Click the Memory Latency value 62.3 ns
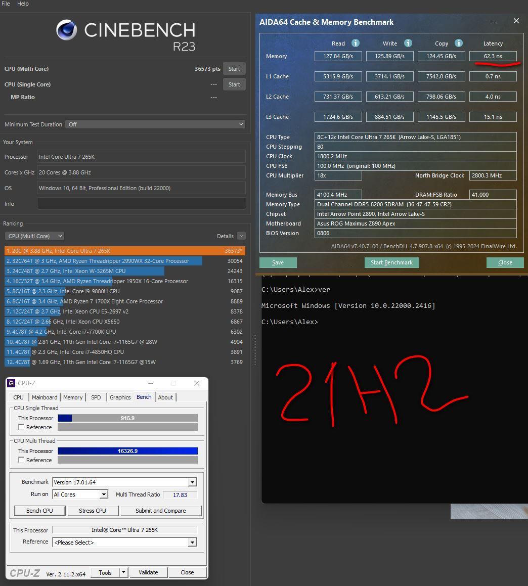 click(493, 56)
